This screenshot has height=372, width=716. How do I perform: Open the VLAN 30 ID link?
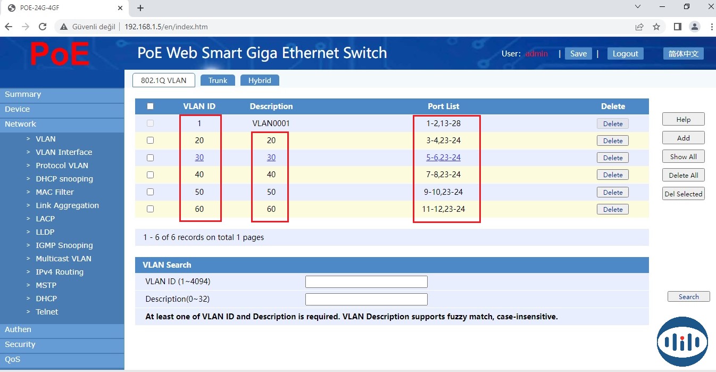point(199,158)
